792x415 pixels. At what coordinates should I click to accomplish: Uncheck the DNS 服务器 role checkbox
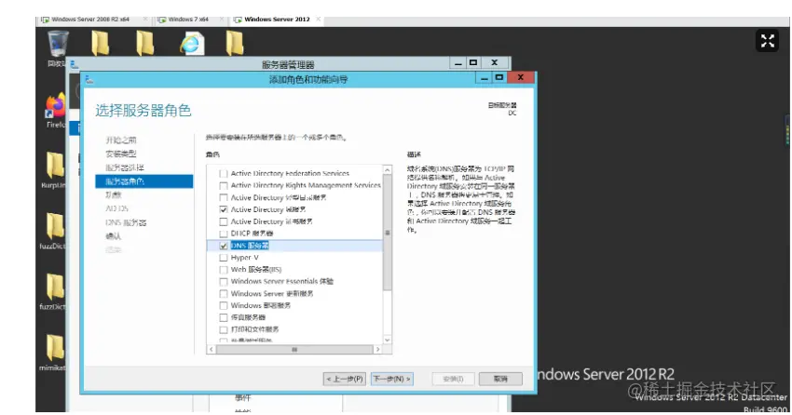[x=224, y=246]
